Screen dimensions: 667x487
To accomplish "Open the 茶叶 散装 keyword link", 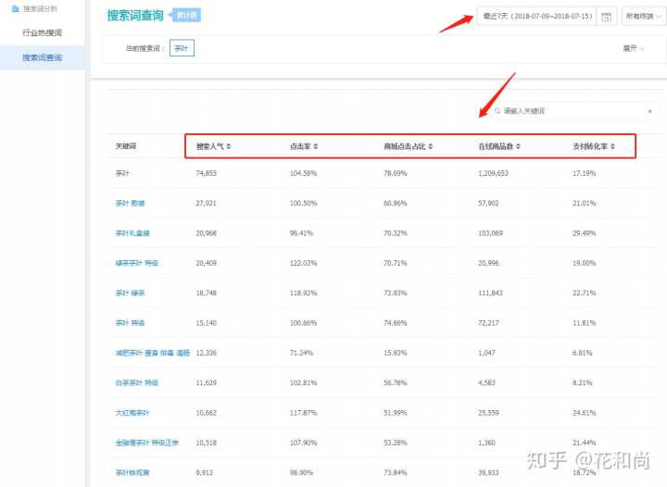I will point(131,203).
